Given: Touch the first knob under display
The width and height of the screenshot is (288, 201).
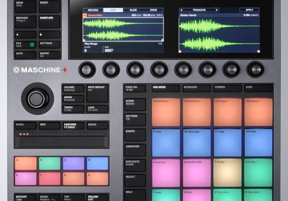Looking at the screenshot, I should coord(87,70).
